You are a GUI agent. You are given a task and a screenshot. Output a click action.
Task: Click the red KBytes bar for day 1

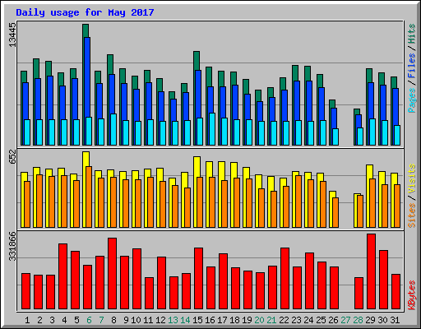(25, 291)
